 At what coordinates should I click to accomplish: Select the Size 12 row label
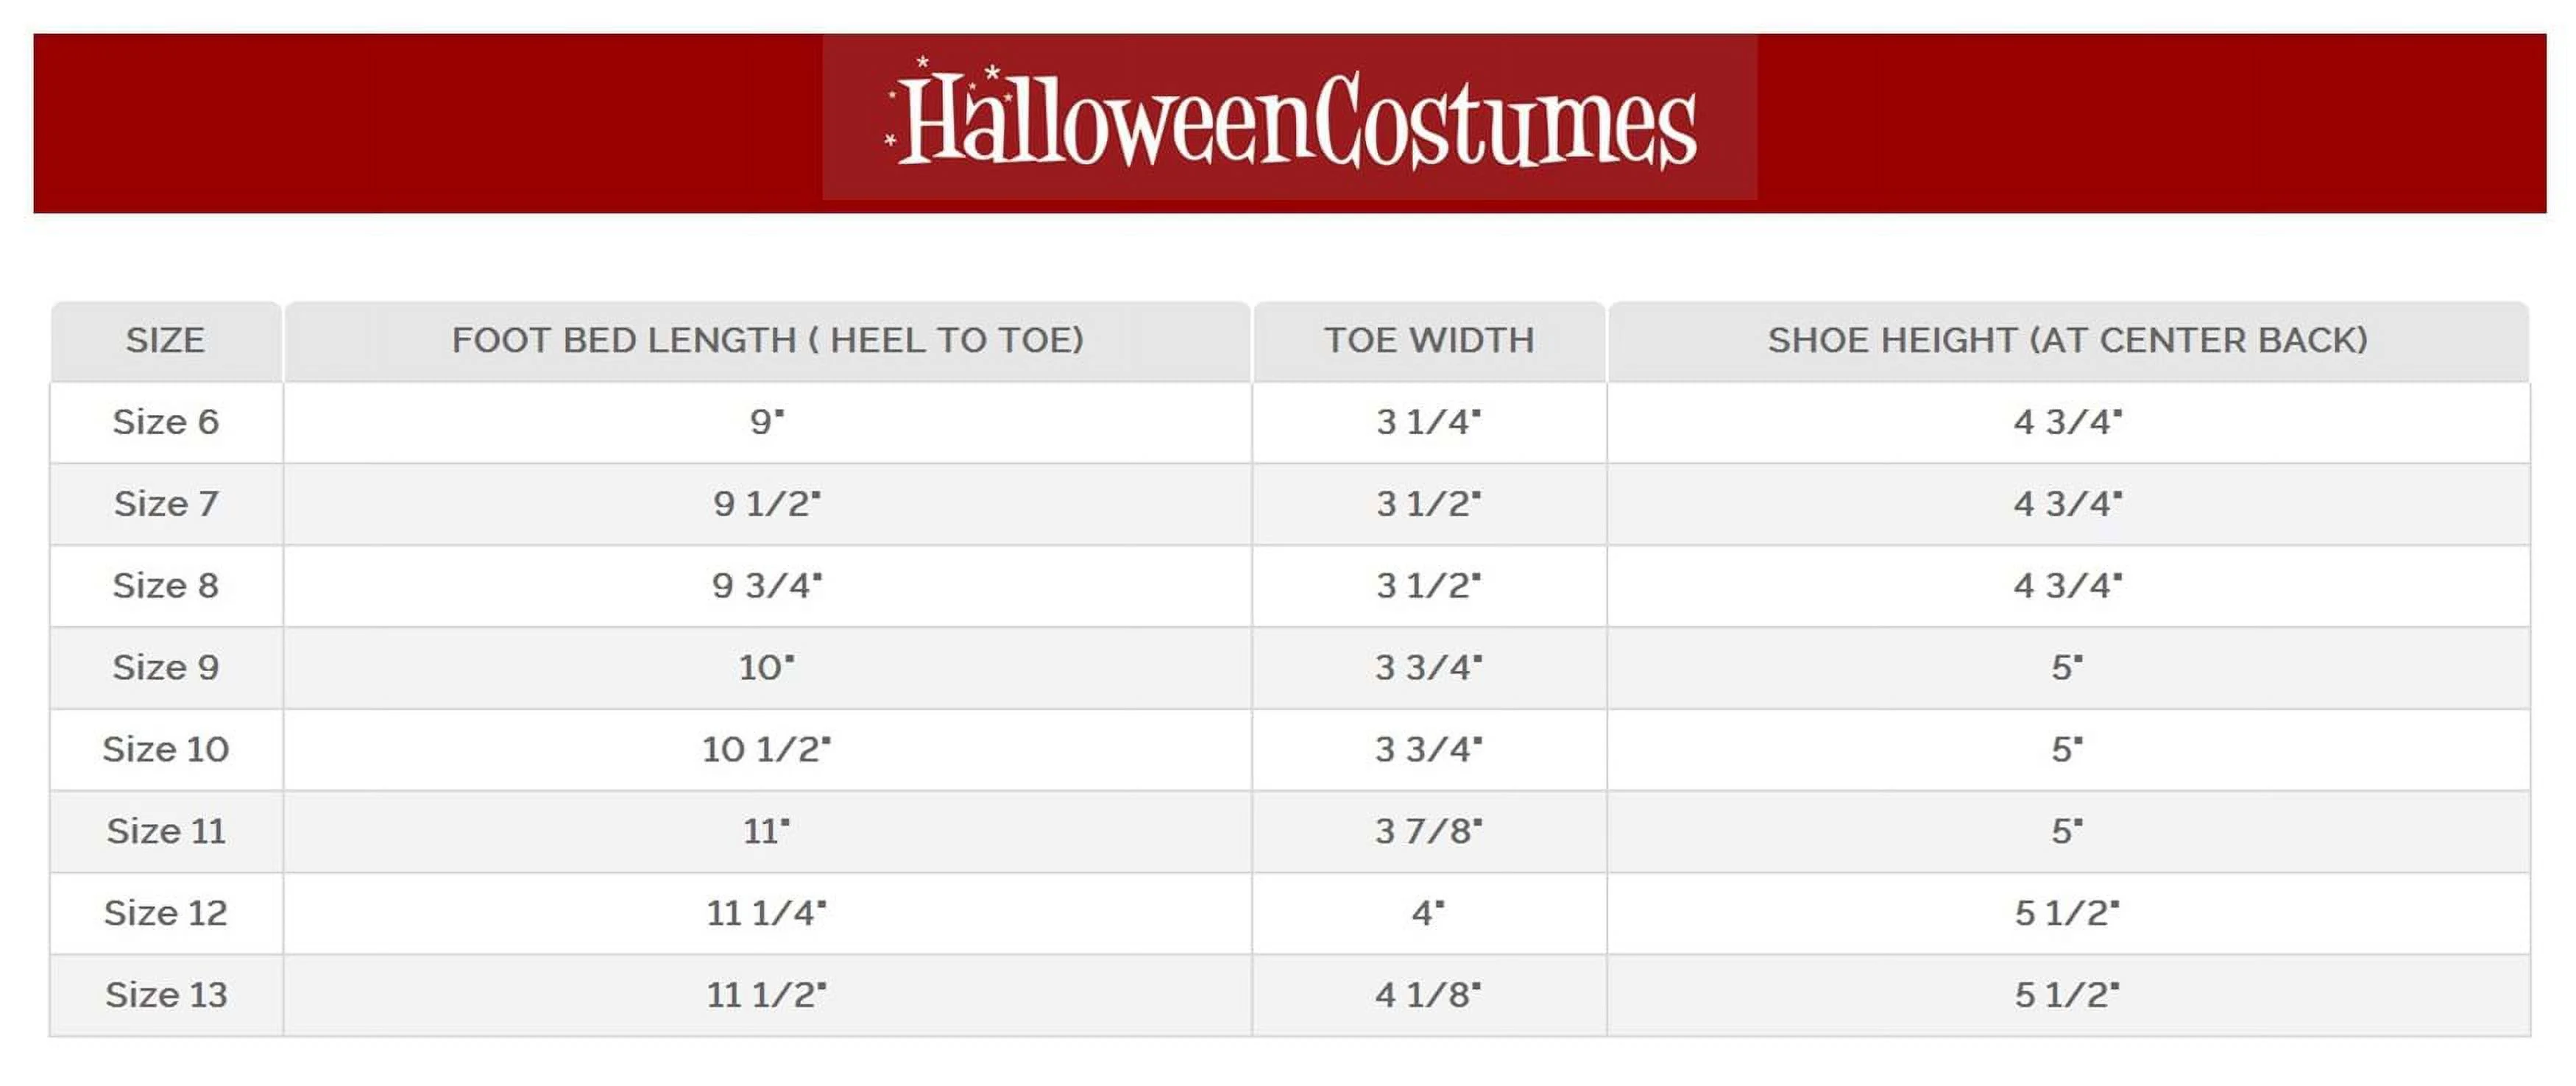tap(165, 914)
